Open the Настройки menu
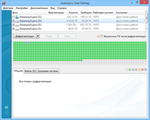The width and height of the screenshot is (150, 120). click(x=22, y=8)
